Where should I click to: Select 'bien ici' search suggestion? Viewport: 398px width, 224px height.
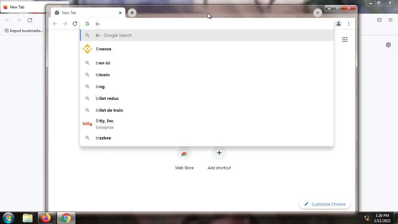207,63
